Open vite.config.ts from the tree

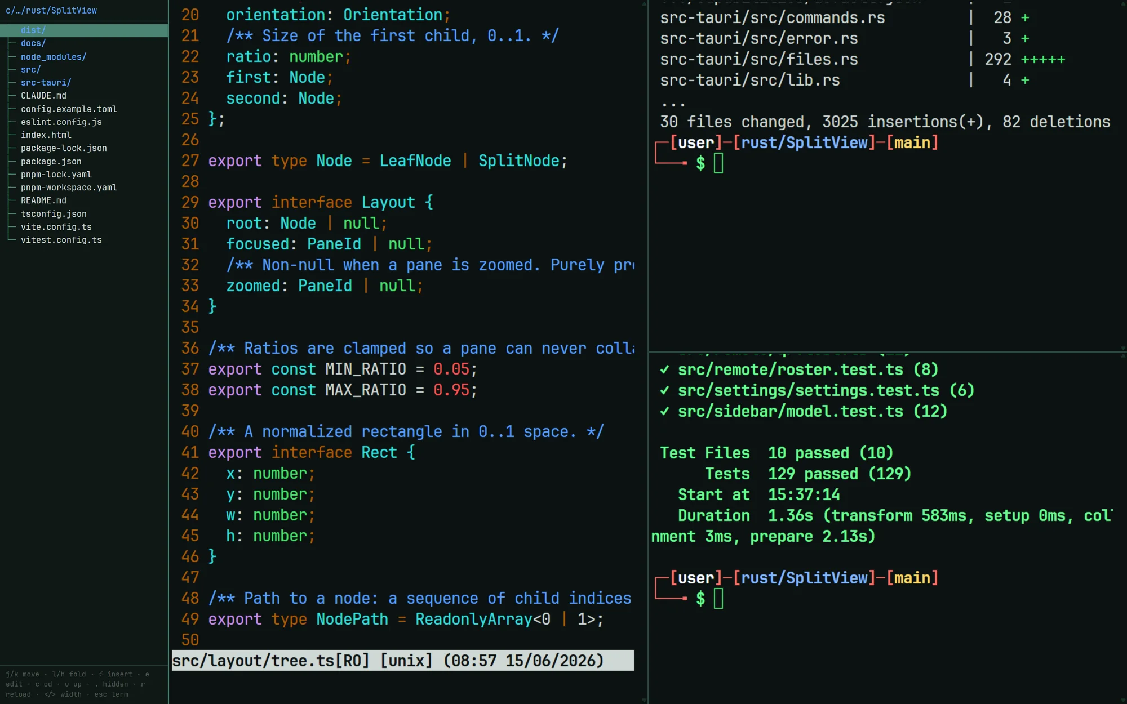tap(56, 227)
